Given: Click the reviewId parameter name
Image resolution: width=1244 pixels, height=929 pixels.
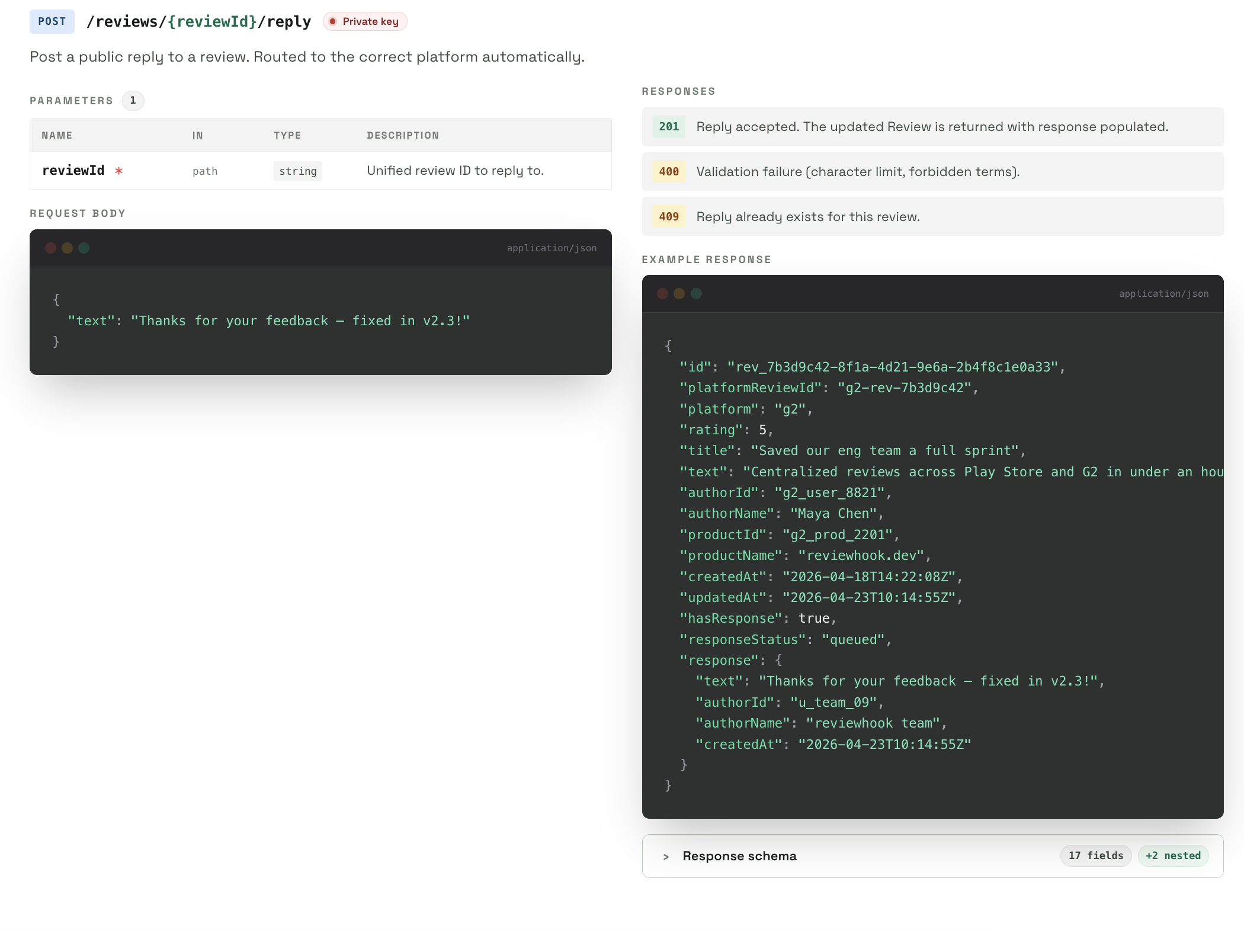Looking at the screenshot, I should coord(73,171).
